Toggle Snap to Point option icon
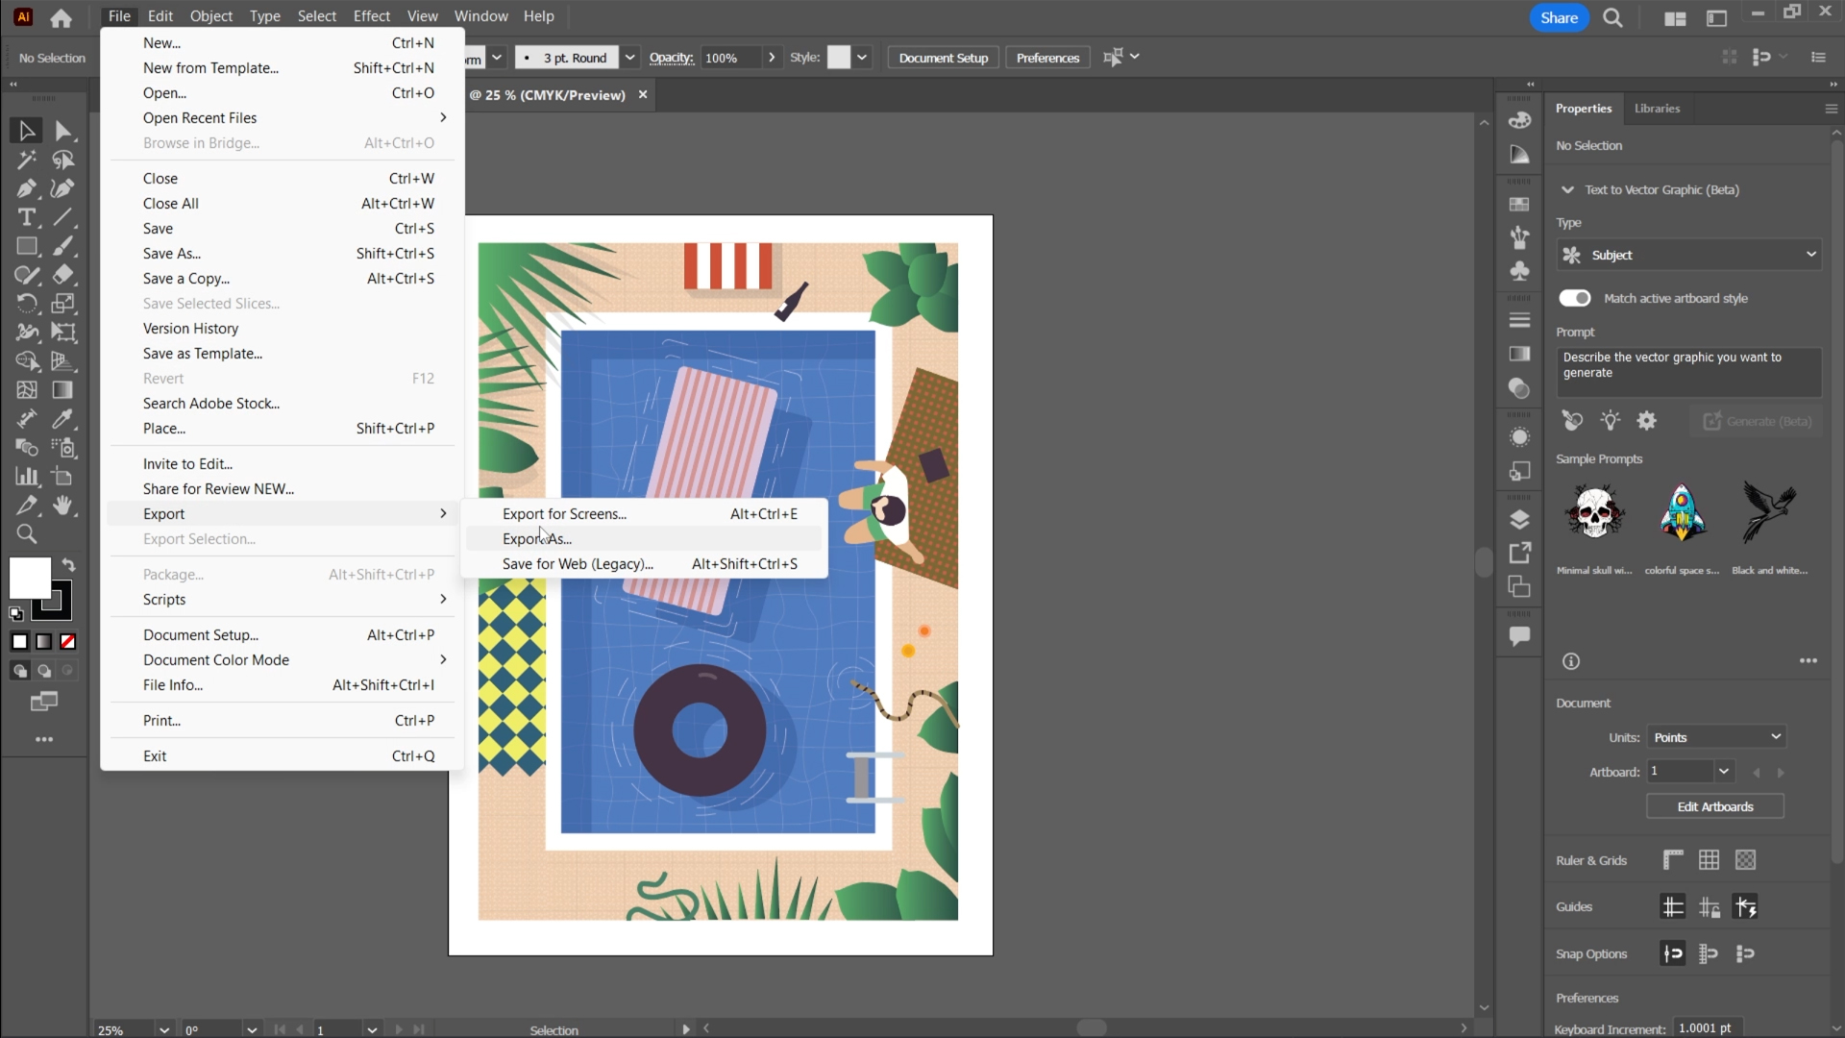Image resolution: width=1845 pixels, height=1038 pixels. pyautogui.click(x=1673, y=953)
